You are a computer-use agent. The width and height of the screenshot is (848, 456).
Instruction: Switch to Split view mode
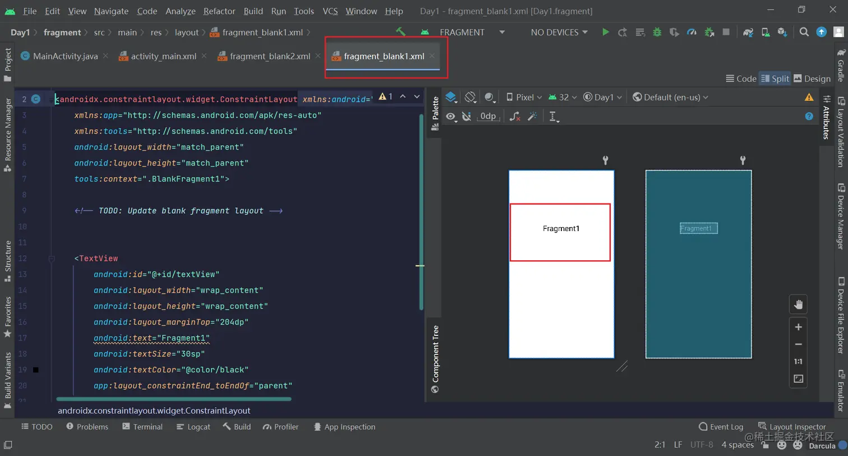(775, 79)
